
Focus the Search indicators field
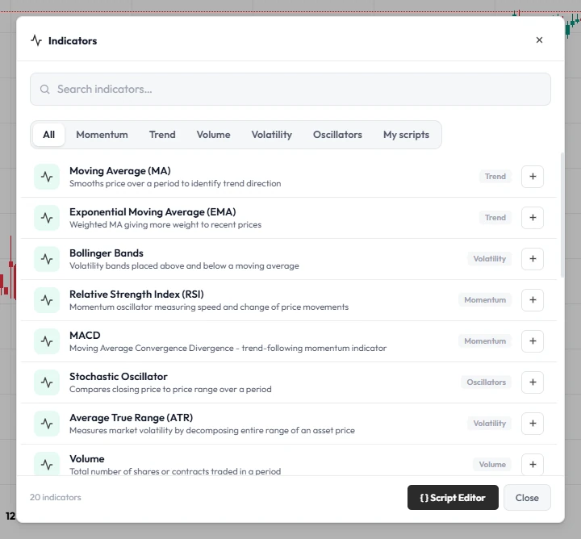(x=290, y=90)
